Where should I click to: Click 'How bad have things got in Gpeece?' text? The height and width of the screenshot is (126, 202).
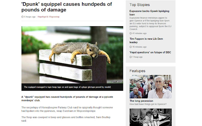pyautogui.click(x=148, y=104)
